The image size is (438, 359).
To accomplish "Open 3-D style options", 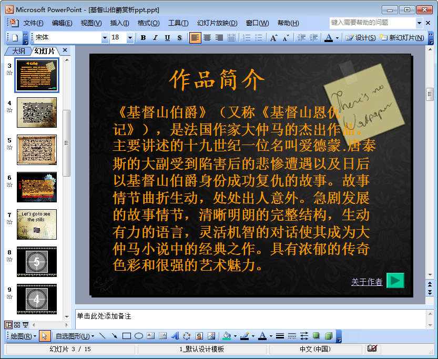I will (x=329, y=336).
